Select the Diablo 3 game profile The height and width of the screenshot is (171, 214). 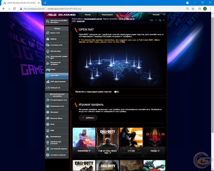(x=155, y=142)
